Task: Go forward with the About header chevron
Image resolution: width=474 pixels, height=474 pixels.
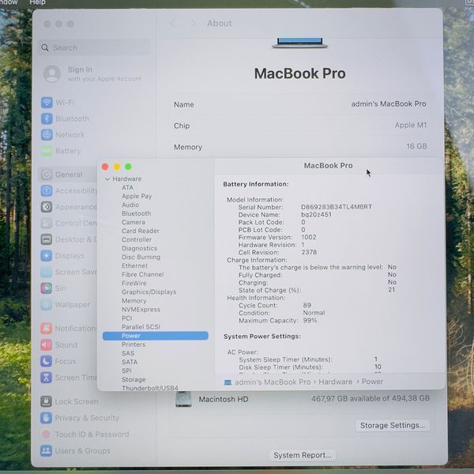Action: [194, 23]
